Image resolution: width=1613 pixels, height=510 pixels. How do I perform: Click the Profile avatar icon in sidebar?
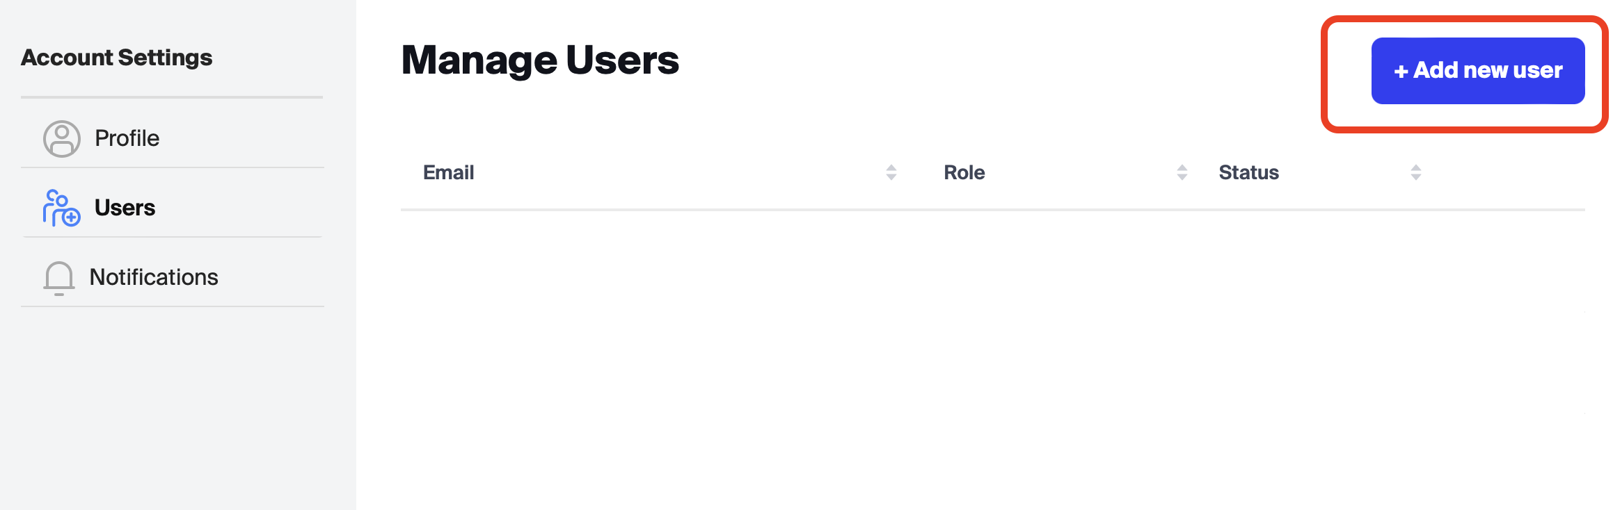point(62,139)
